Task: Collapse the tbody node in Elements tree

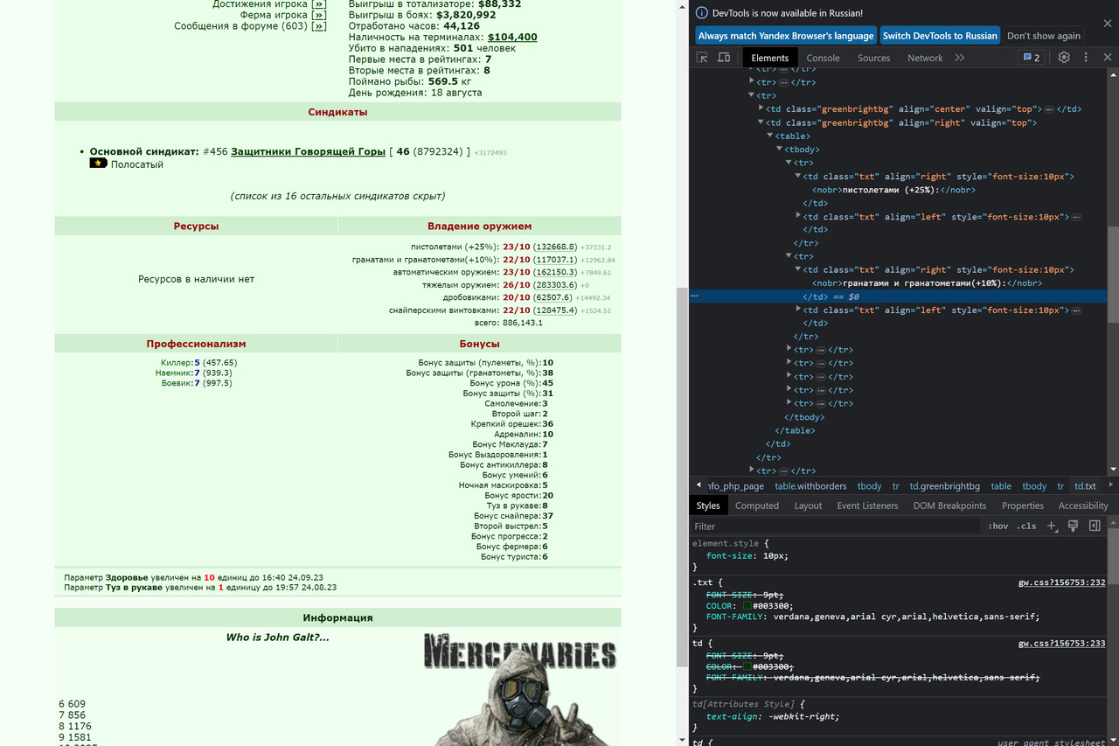Action: pyautogui.click(x=779, y=150)
